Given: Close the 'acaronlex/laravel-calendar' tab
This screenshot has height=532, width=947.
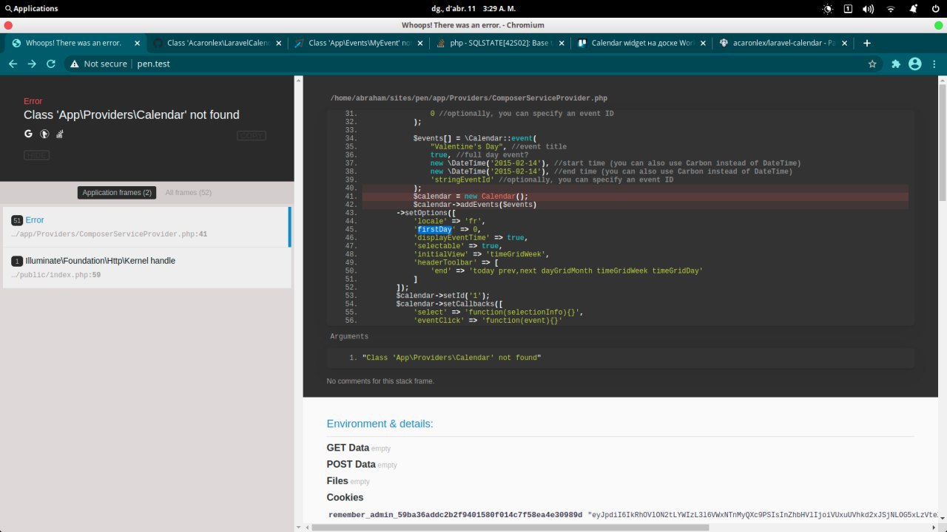Looking at the screenshot, I should tap(846, 43).
